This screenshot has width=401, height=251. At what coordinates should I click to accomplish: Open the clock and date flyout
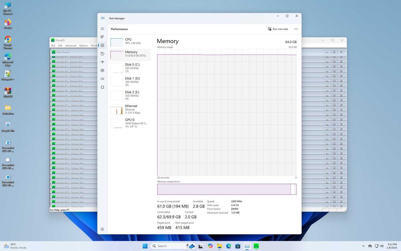392,246
